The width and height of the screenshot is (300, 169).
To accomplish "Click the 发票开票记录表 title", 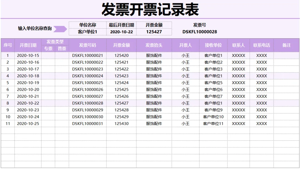I will coord(150,9).
